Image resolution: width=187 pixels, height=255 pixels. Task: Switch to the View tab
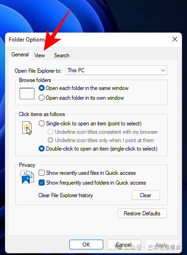click(x=40, y=55)
